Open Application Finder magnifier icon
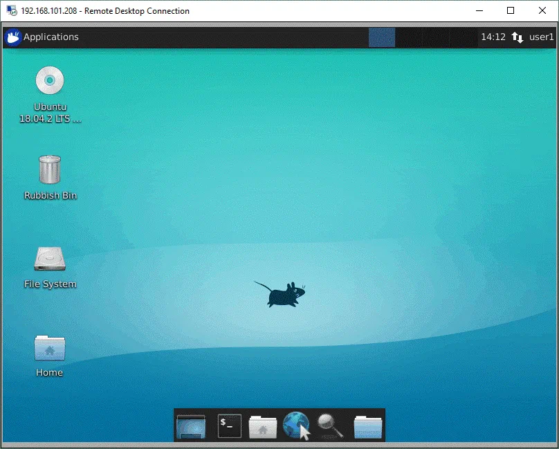Screen dimensions: 559x449 (331, 425)
